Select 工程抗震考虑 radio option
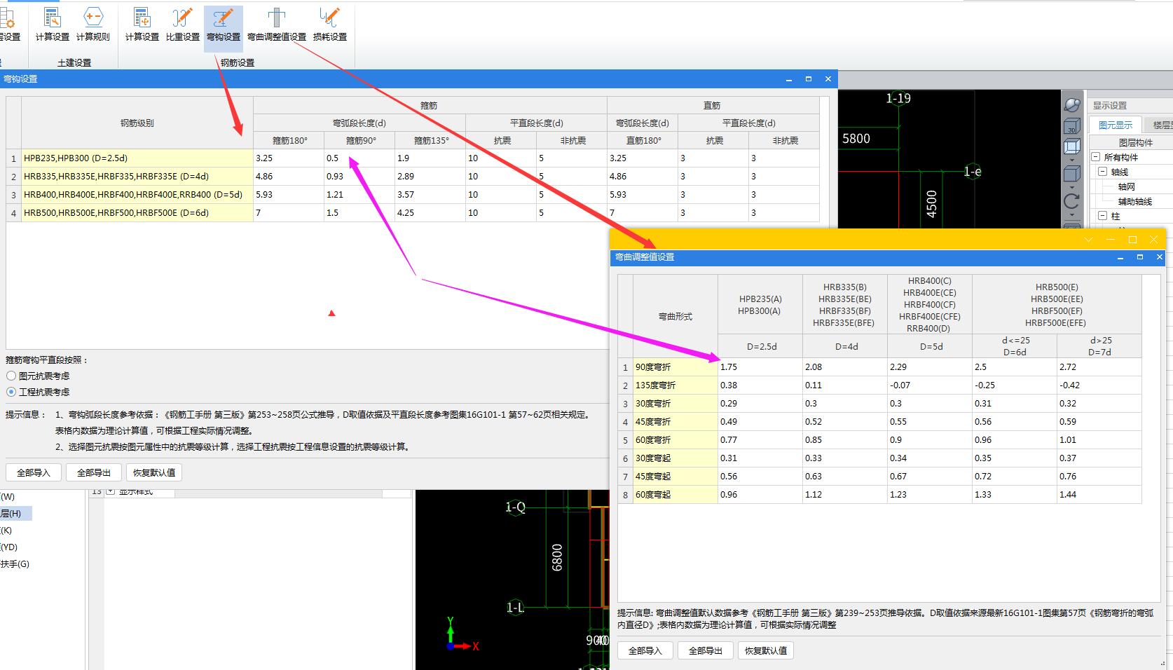Screen dimensions: 1173x670 39,392
